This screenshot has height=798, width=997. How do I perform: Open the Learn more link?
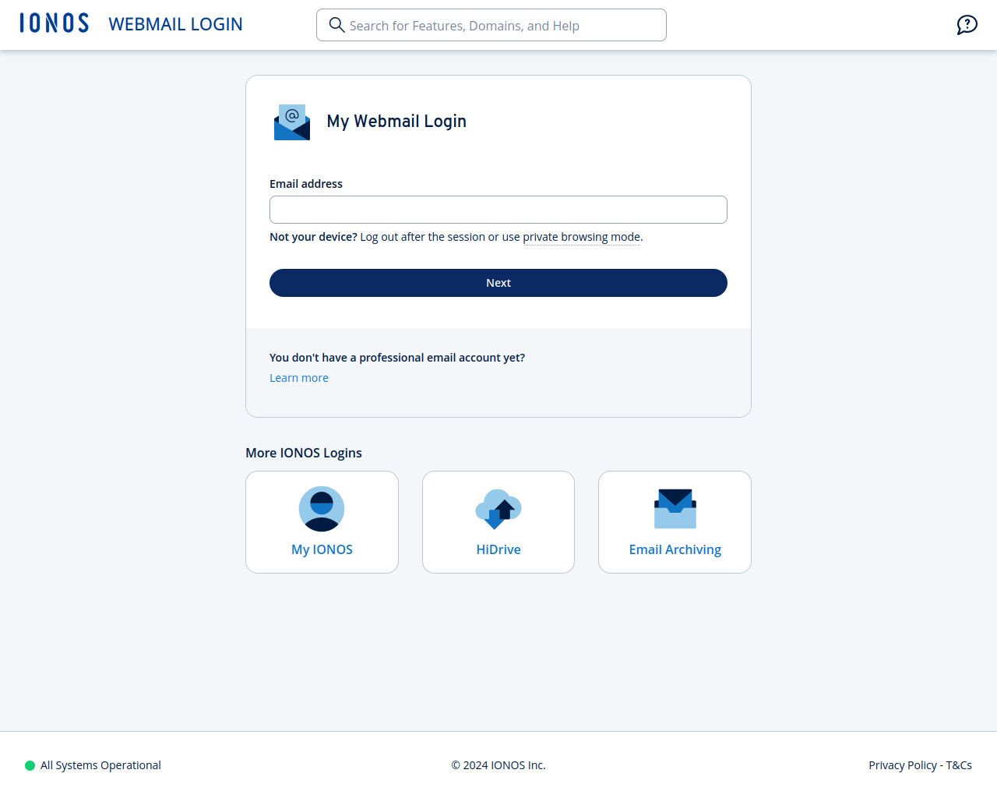click(299, 378)
